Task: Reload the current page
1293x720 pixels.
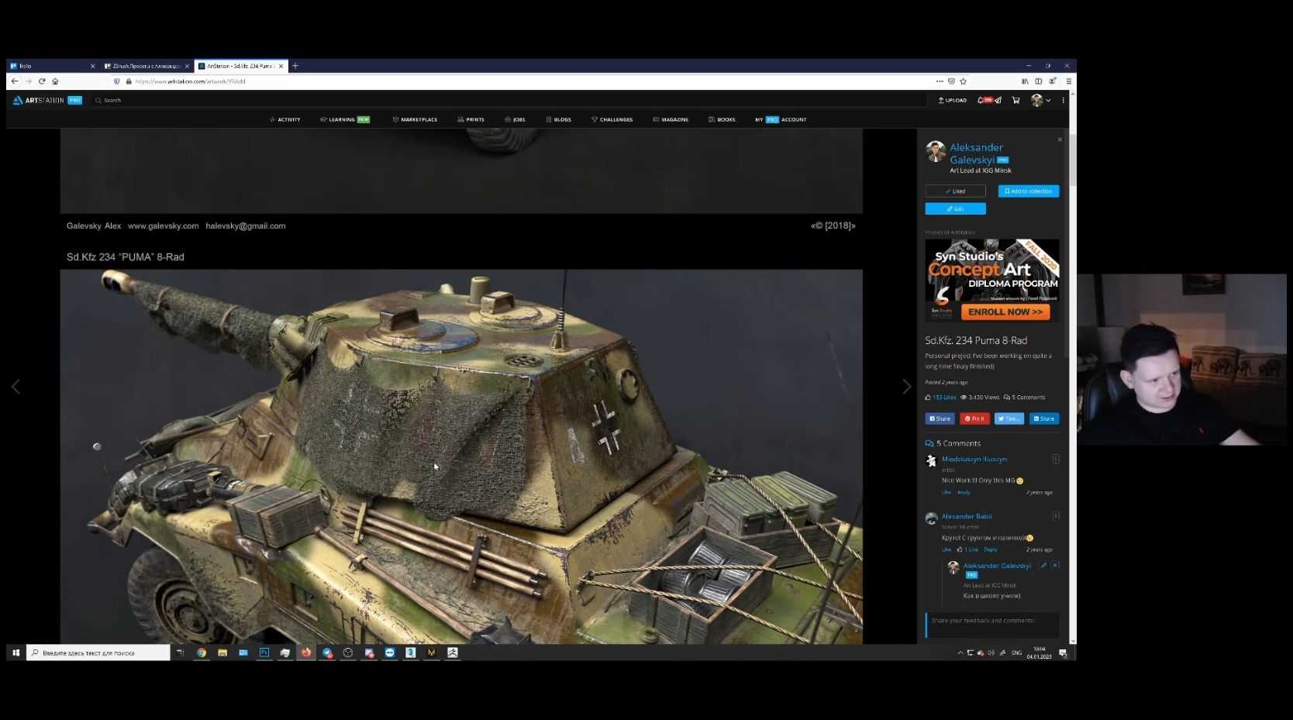Action: 42,81
